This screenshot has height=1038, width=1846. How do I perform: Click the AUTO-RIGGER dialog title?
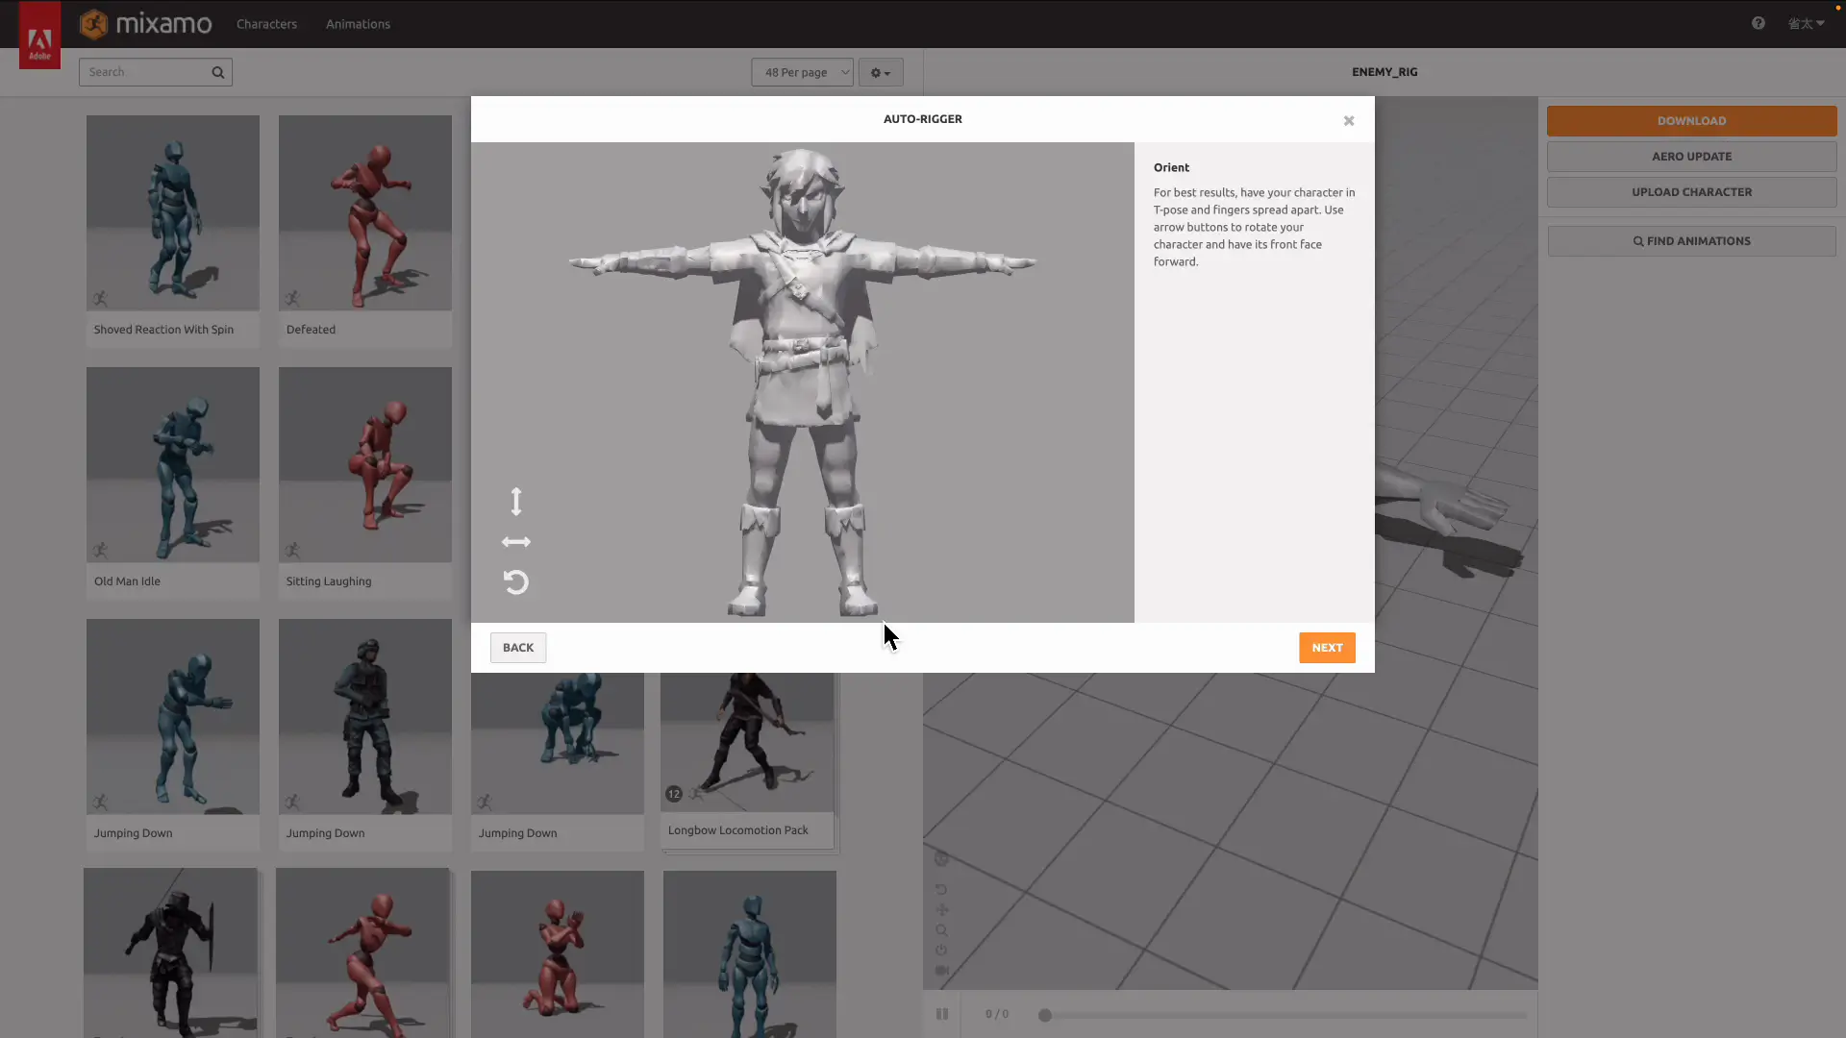pos(922,119)
